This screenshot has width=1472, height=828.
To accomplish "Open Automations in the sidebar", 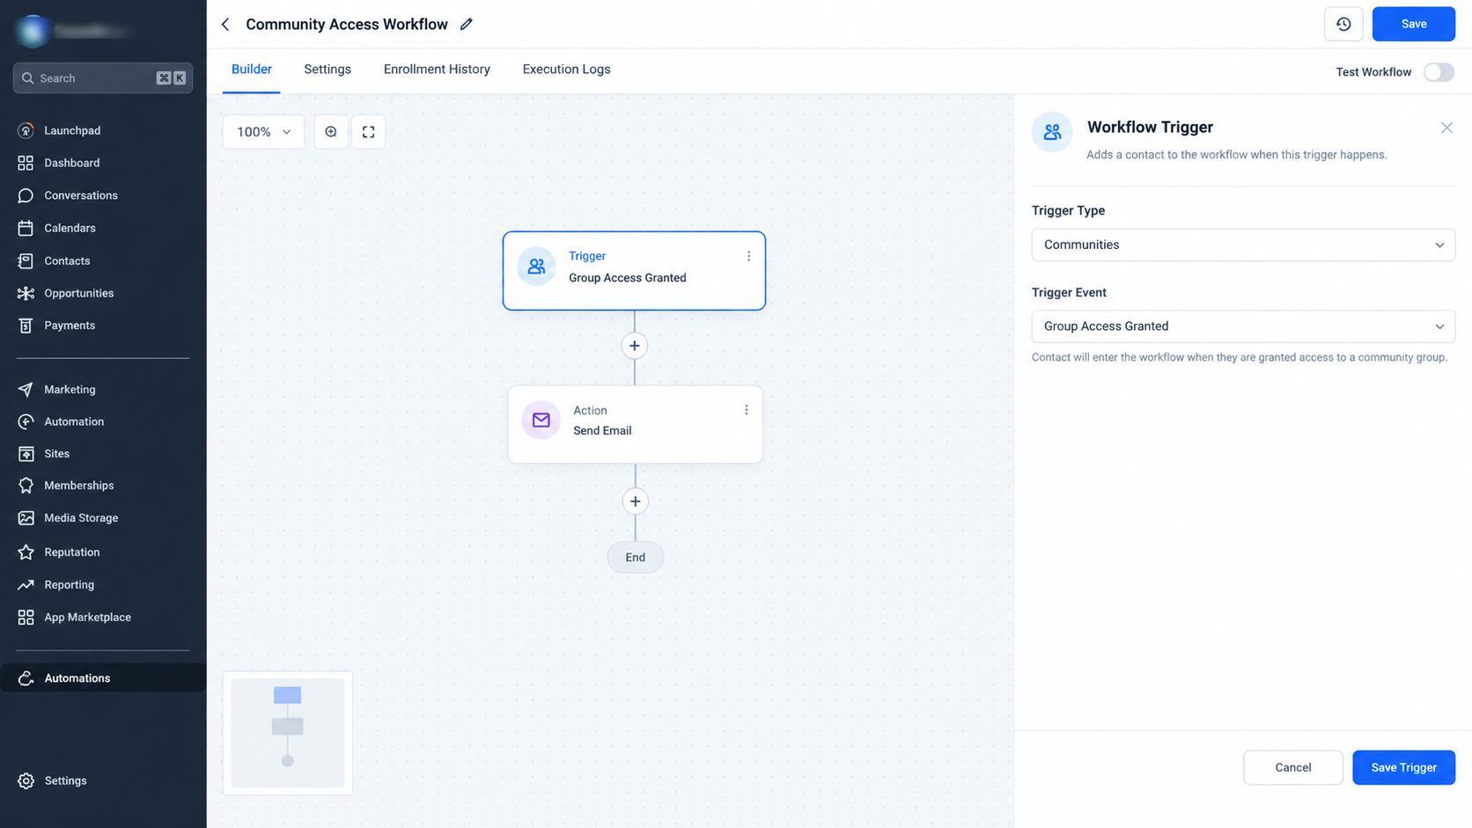I will click(103, 678).
